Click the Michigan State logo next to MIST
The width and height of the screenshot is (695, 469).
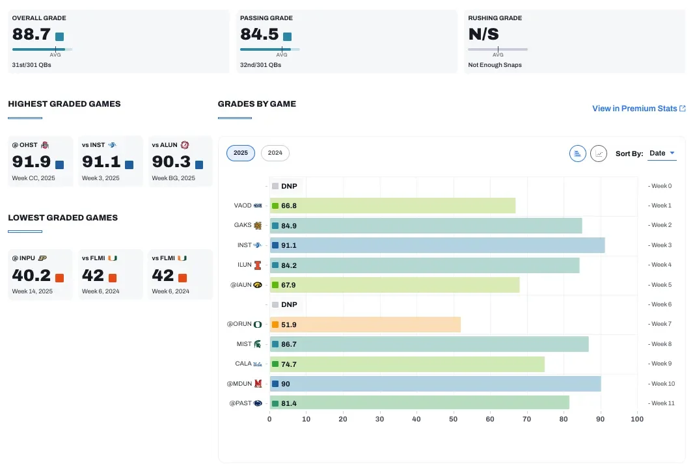(258, 343)
